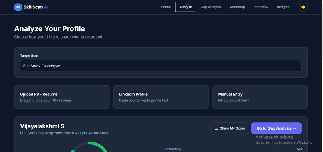323x152 pixels.
Task: Click the name Vijayalakshmi S
Action: point(42,126)
